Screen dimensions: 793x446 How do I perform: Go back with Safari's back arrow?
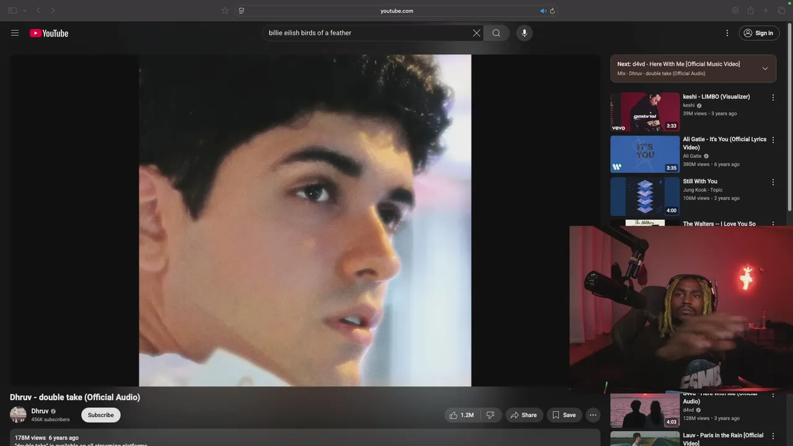point(38,11)
